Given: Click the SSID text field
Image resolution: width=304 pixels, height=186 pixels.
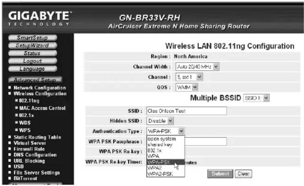Looking at the screenshot, I should [187, 111].
